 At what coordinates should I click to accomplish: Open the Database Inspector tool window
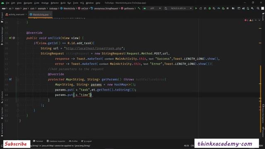pyautogui.click(x=56, y=141)
